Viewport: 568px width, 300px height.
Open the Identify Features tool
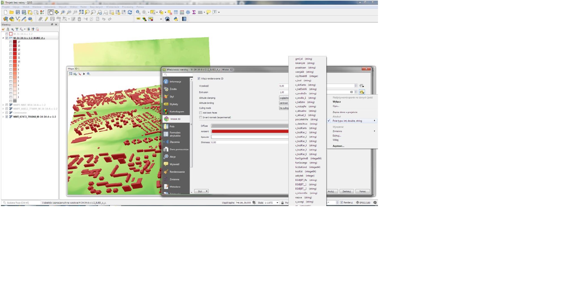click(x=138, y=12)
